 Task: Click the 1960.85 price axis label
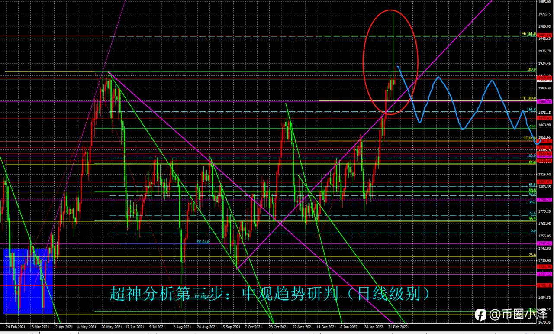click(544, 26)
